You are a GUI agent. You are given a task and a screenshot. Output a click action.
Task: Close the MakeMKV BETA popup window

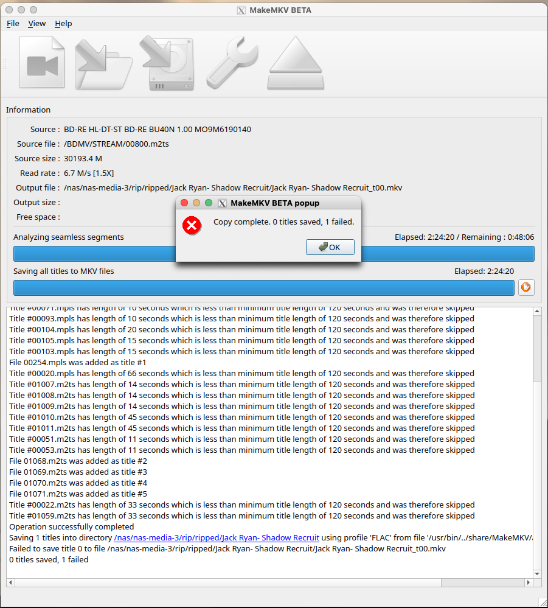184,203
